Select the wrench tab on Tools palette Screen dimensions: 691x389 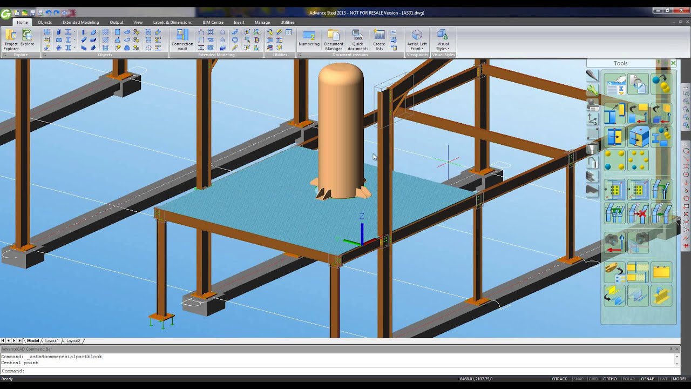click(592, 90)
